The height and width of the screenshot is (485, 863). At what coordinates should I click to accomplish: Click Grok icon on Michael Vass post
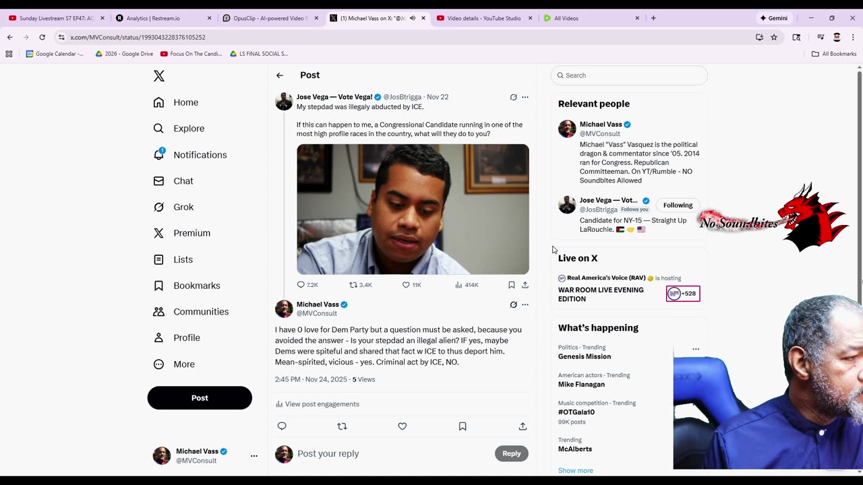513,304
